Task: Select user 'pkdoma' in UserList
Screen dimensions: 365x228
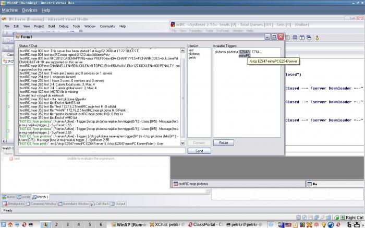Action: [x=194, y=54]
